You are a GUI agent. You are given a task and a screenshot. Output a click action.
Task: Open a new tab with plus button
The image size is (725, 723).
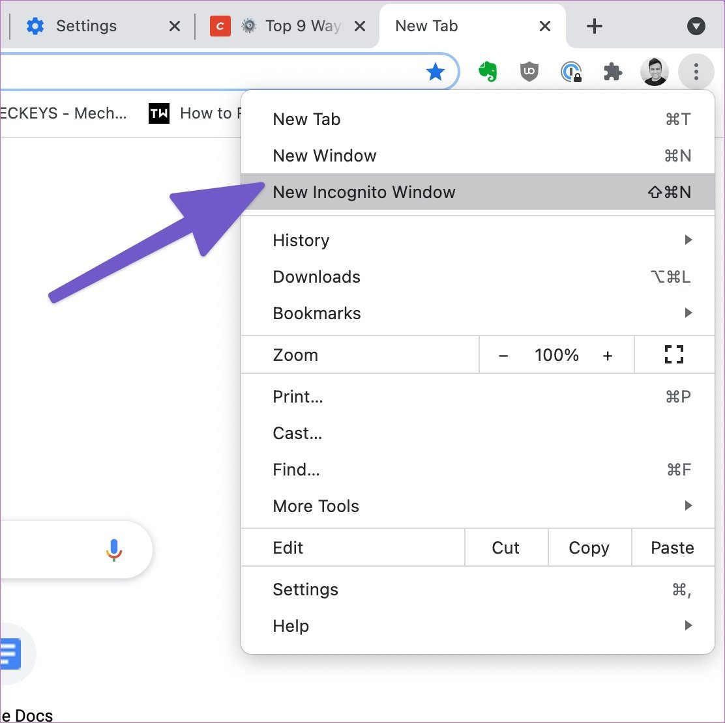click(x=594, y=26)
